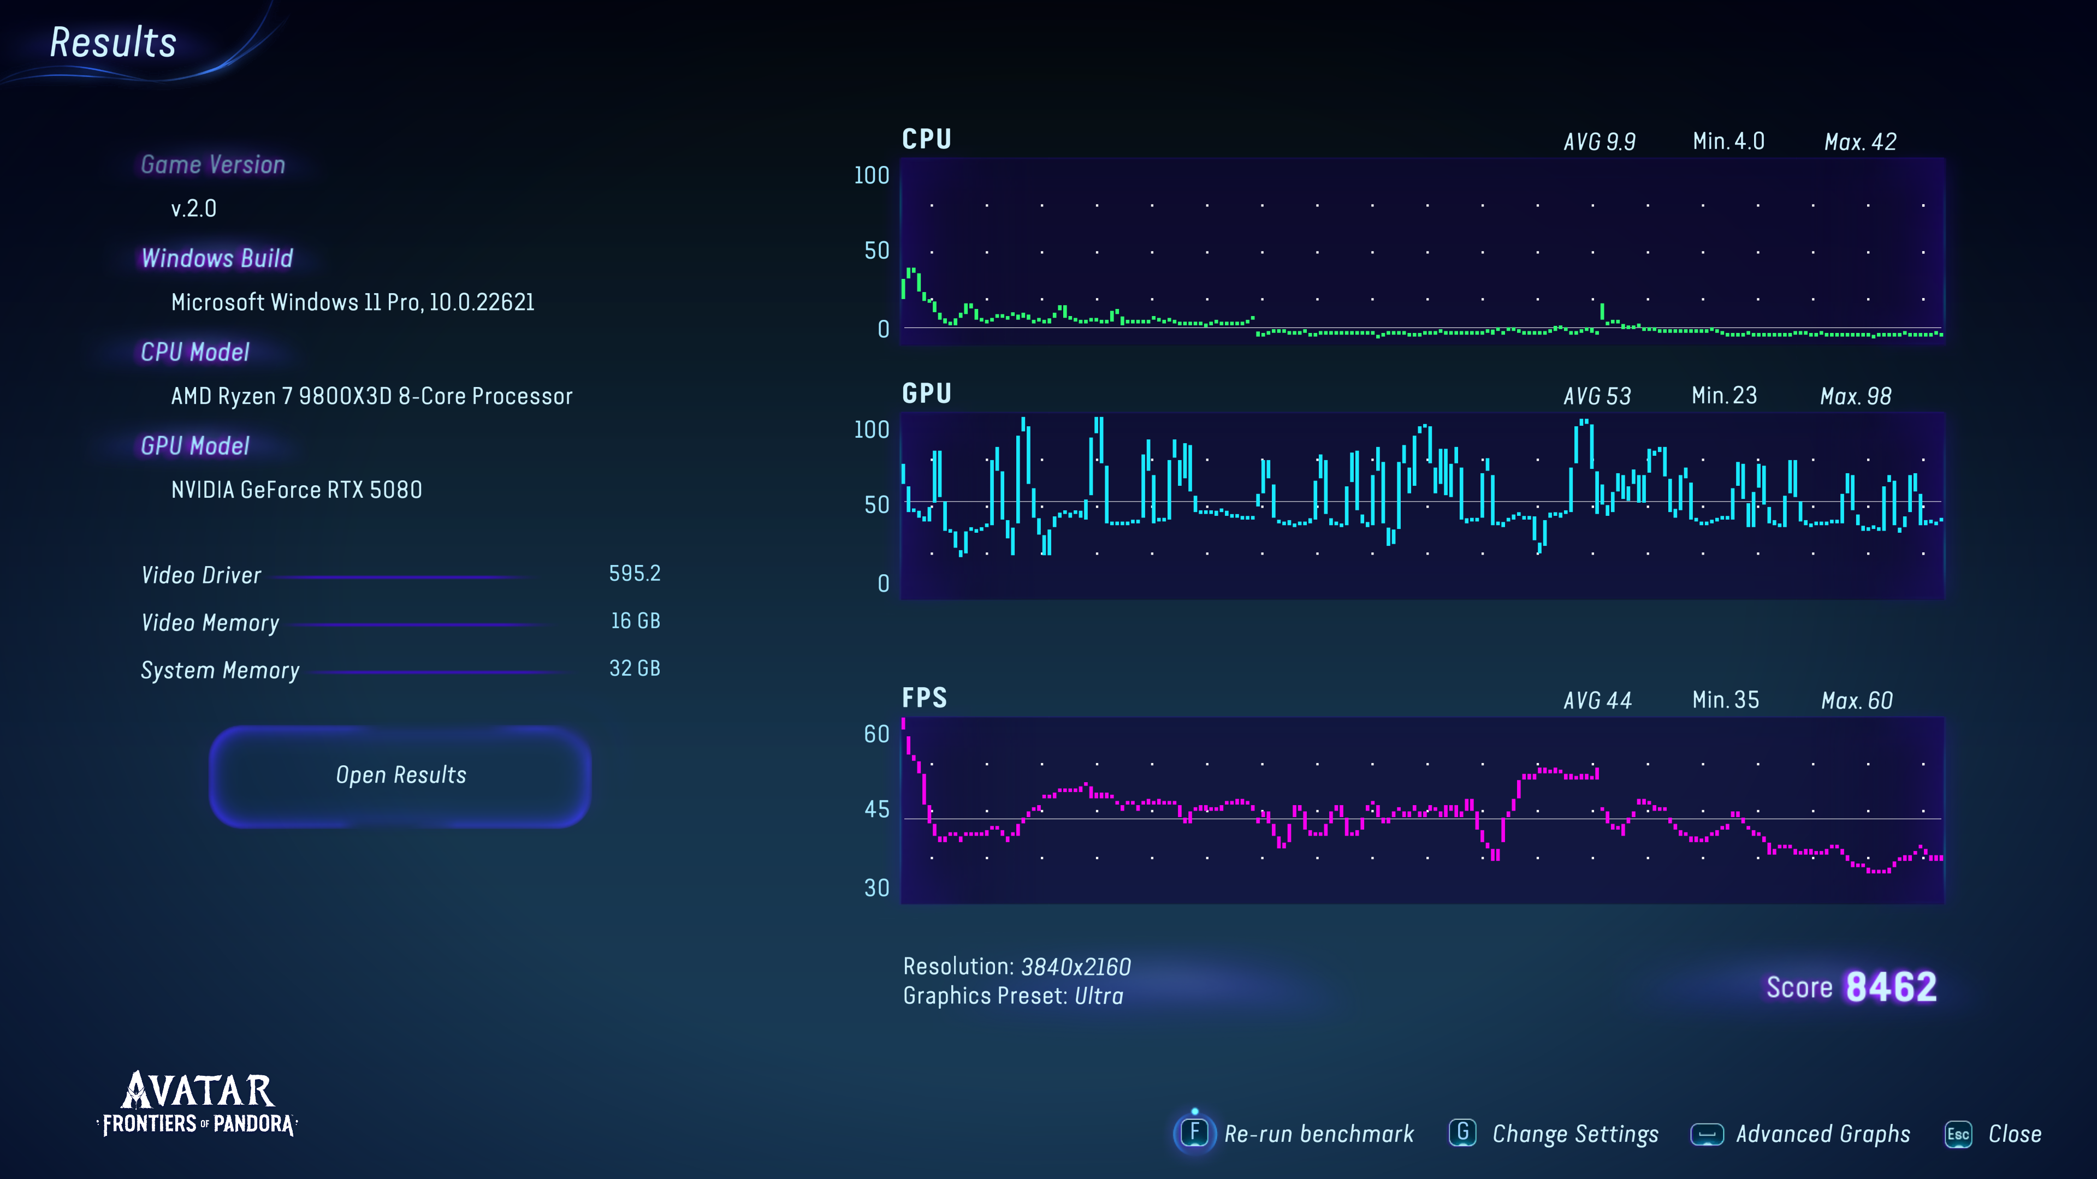This screenshot has width=2097, height=1179.
Task: Click the CPU usage graph
Action: [1421, 252]
